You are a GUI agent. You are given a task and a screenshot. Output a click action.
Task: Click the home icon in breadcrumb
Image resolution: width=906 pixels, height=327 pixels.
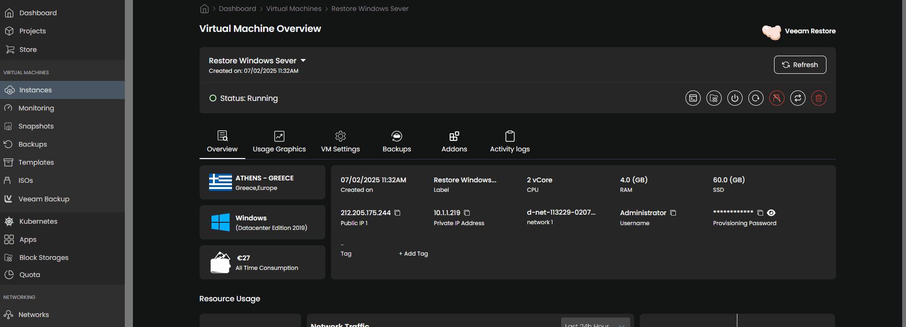point(204,9)
